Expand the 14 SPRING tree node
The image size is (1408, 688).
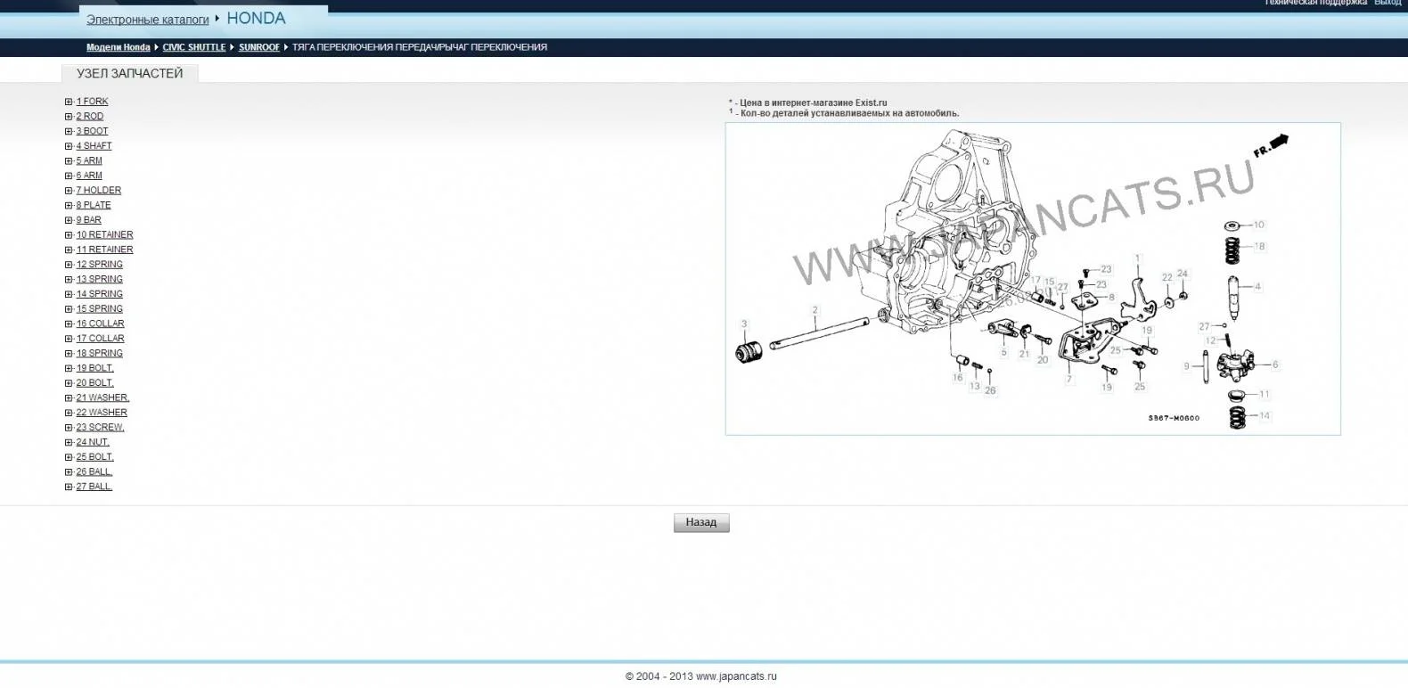[x=69, y=294]
